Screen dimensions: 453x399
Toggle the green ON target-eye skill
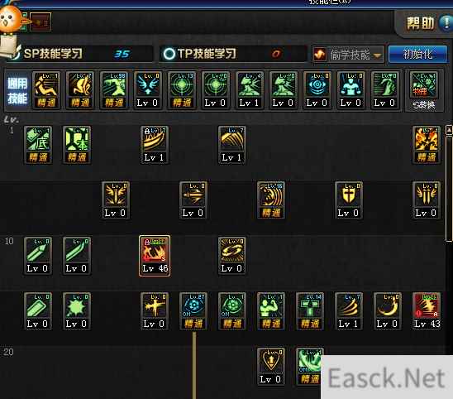(232, 311)
